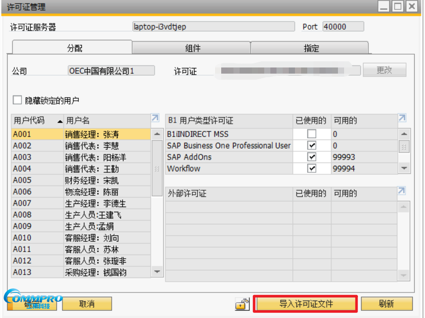Uncheck the SAP AddOns license checkbox
This screenshot has width=425, height=318.
click(x=311, y=157)
